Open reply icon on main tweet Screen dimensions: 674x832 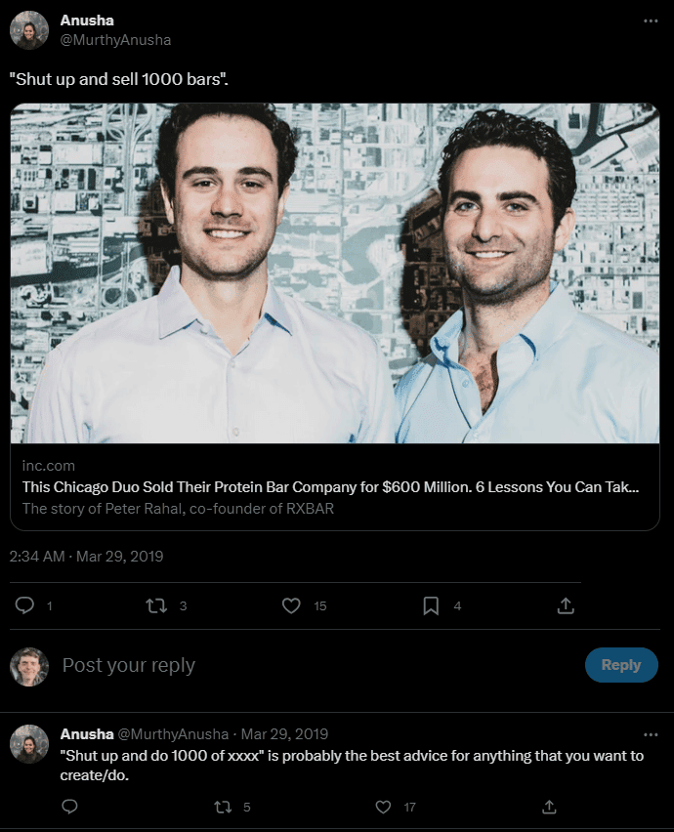pos(24,605)
